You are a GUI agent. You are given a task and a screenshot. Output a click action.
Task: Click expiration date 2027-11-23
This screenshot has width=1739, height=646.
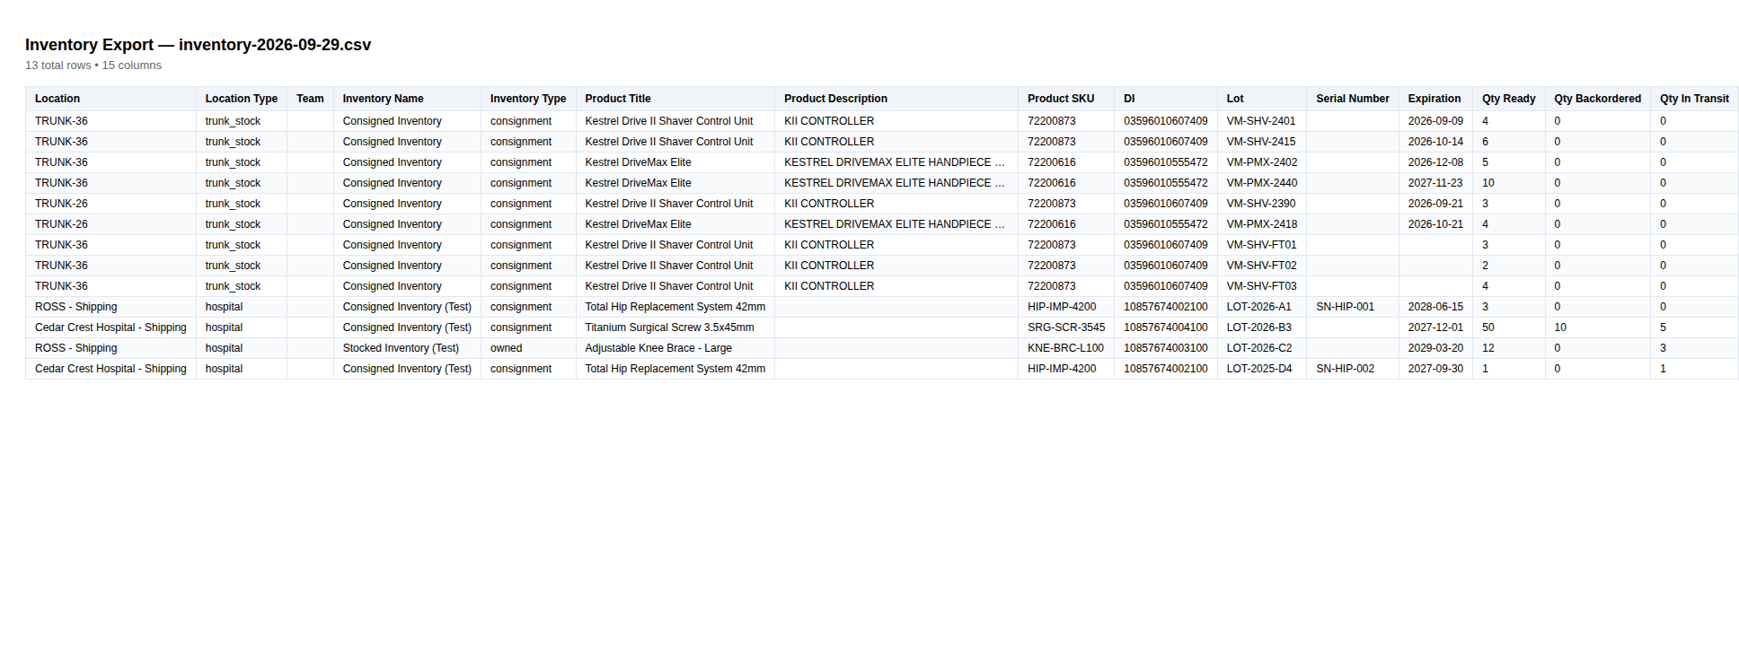1435,183
